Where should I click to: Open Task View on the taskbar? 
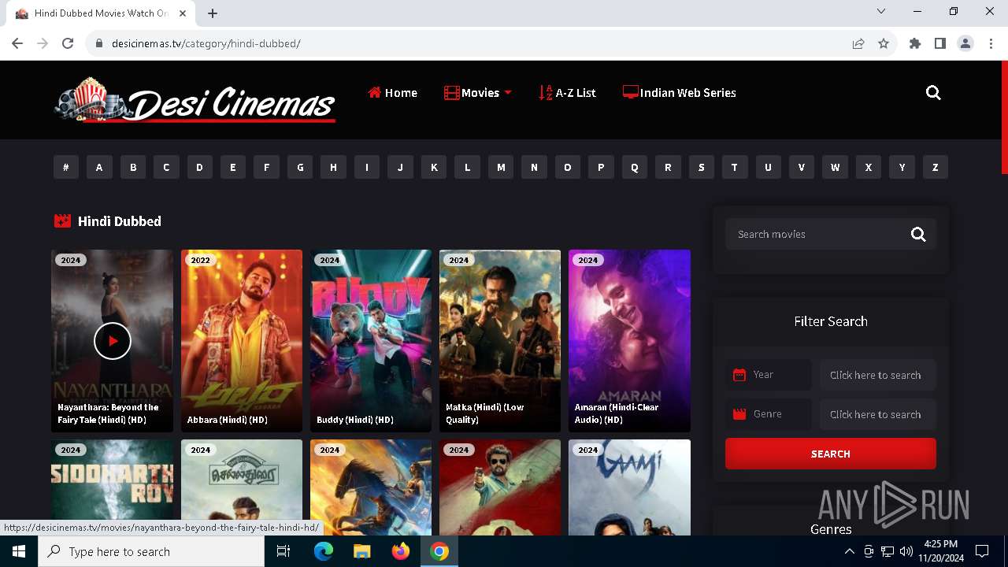(x=283, y=551)
